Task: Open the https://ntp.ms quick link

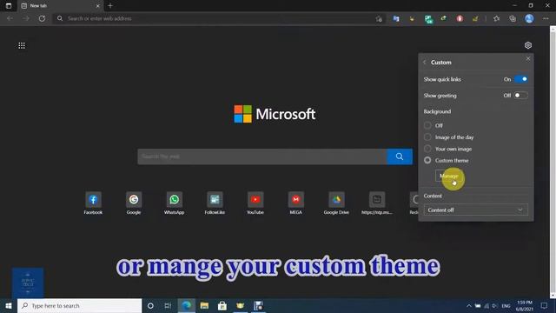Action: 377,203
